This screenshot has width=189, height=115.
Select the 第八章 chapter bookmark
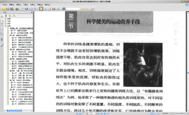click(21, 99)
